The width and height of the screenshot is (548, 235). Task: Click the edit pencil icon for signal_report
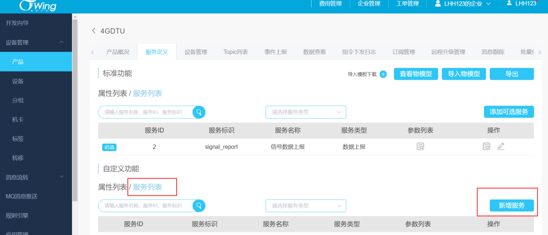[500, 147]
